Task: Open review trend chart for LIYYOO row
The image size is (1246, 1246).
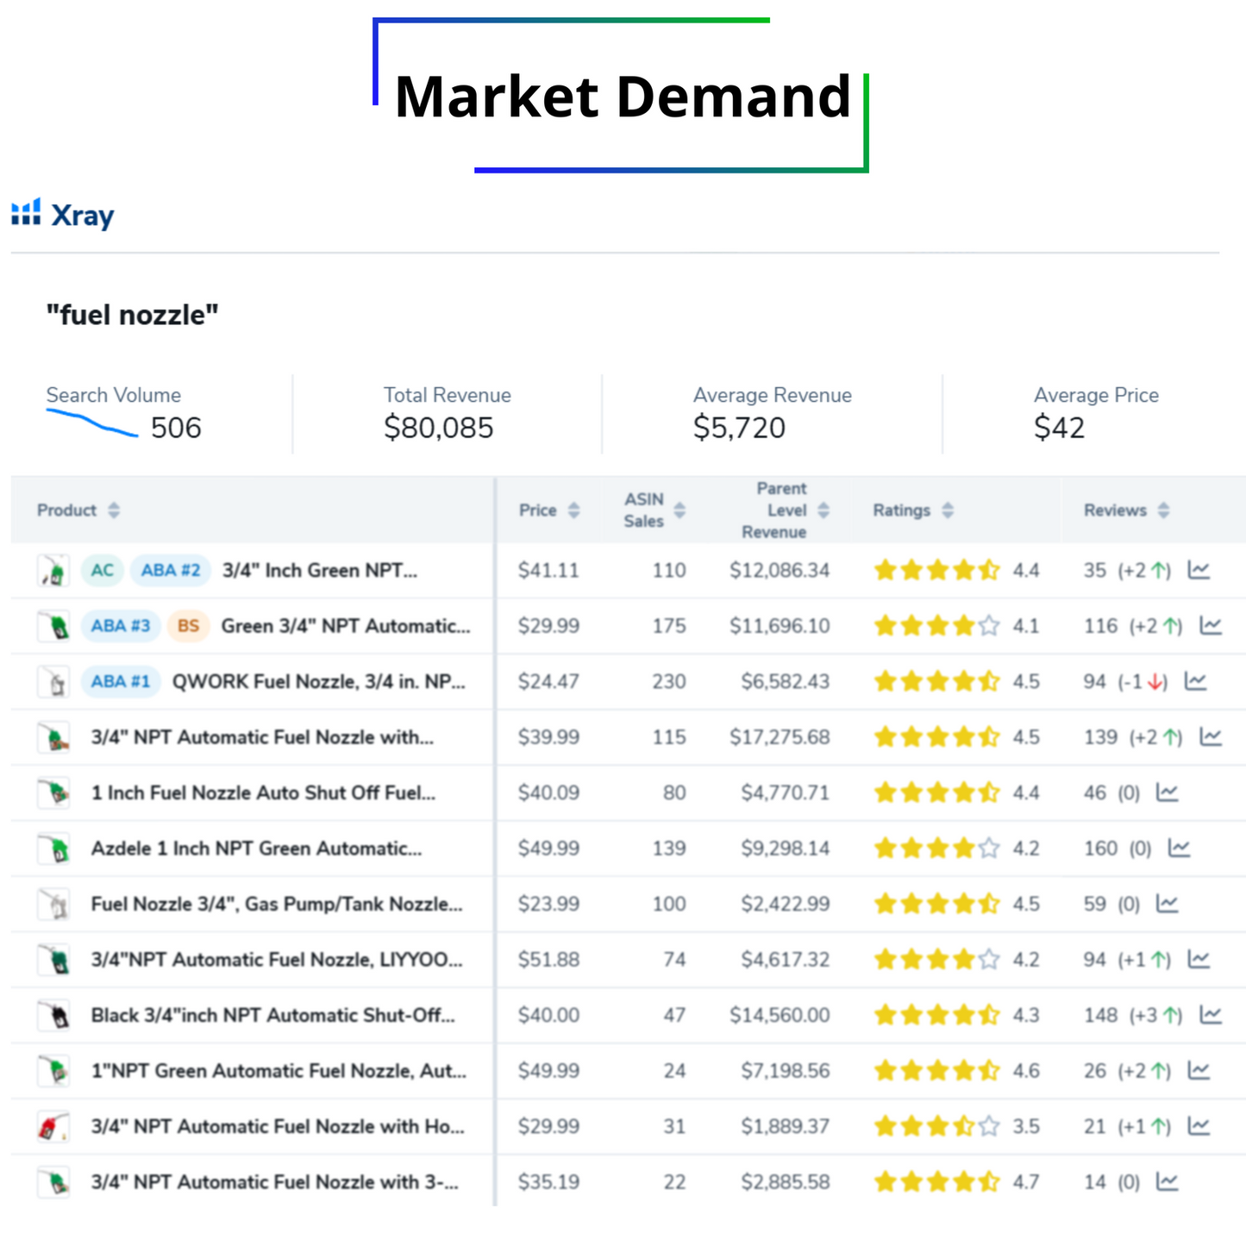Action: 1199,960
